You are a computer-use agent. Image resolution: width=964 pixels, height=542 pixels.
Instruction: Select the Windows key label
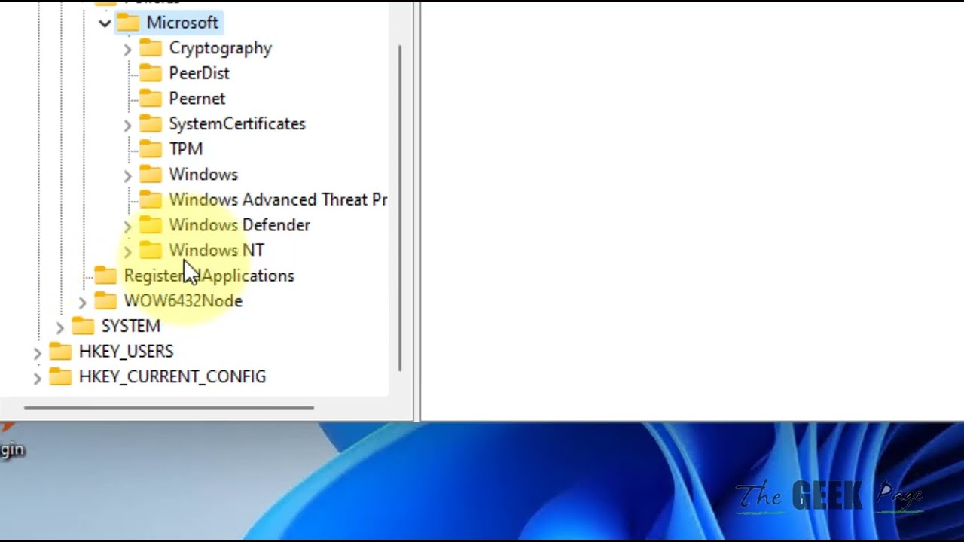point(203,174)
